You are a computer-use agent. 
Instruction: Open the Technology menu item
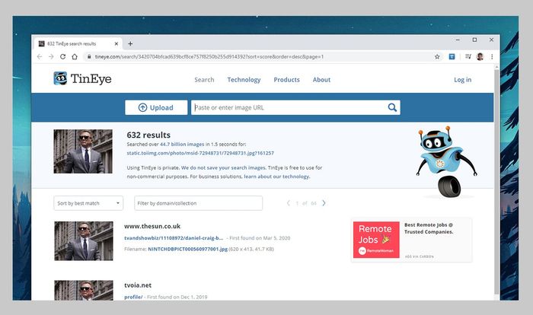(x=244, y=80)
